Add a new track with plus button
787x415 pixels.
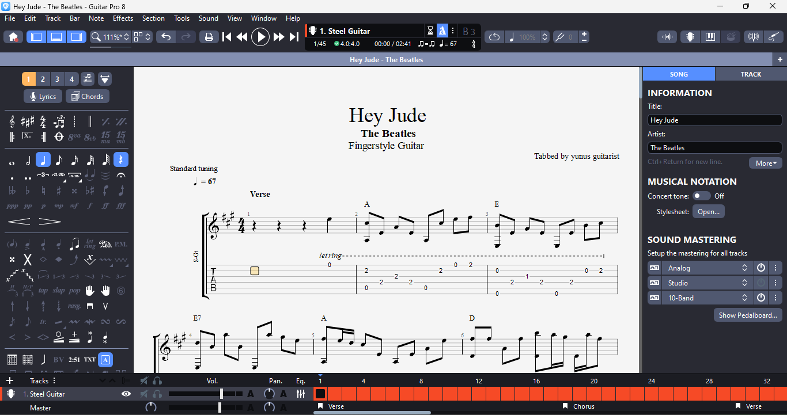click(9, 380)
